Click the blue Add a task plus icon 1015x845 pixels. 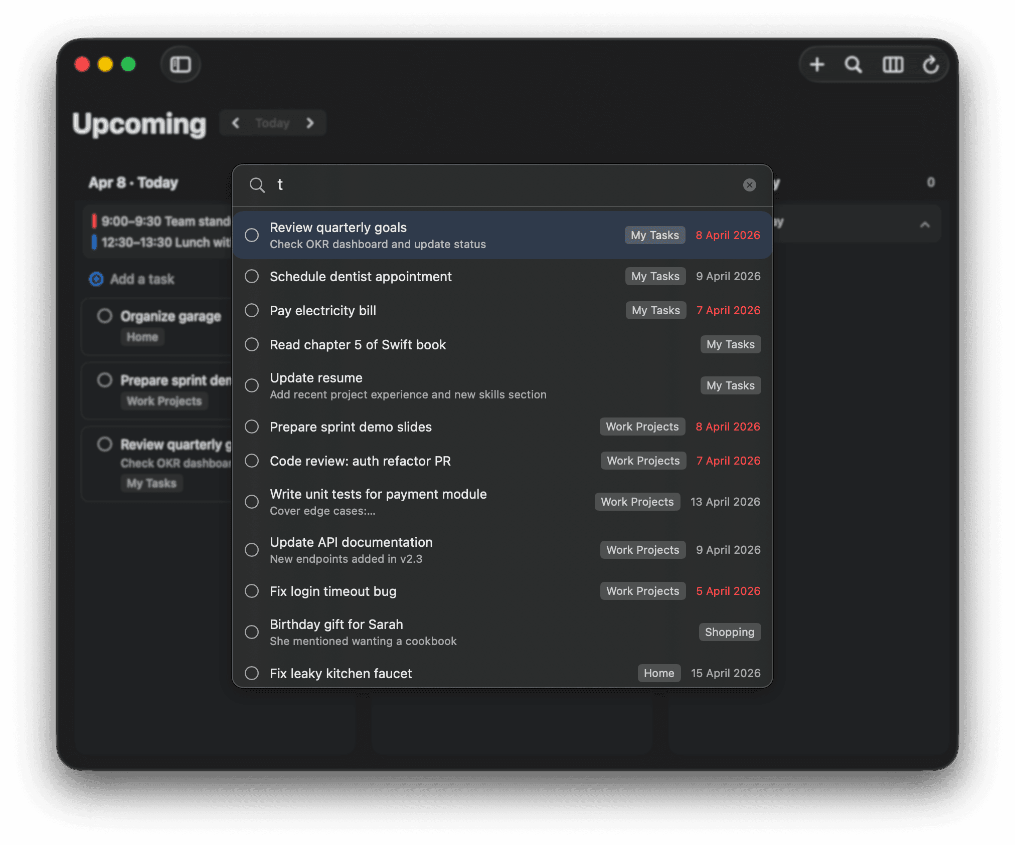tap(96, 279)
